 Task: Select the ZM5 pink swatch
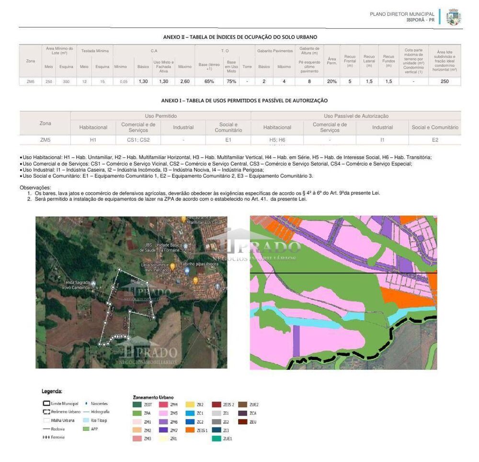pyautogui.click(x=163, y=413)
